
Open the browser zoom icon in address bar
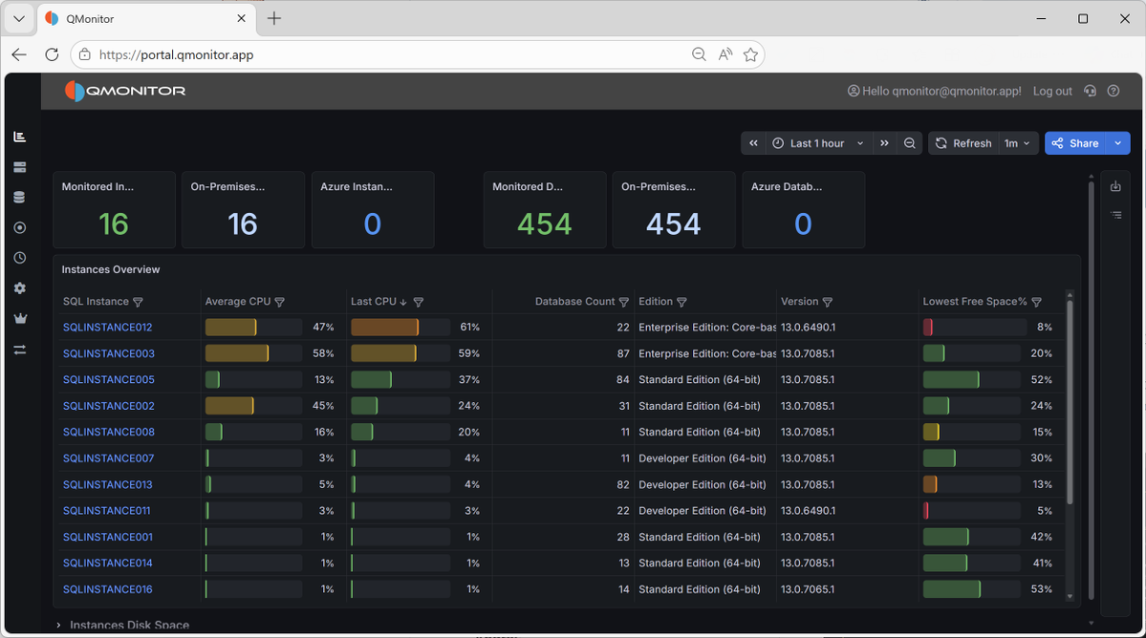click(699, 54)
